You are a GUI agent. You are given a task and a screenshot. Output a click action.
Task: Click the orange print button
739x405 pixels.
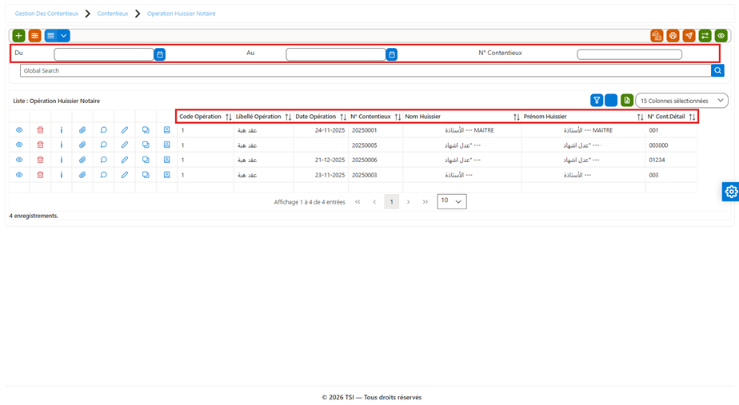tap(673, 36)
